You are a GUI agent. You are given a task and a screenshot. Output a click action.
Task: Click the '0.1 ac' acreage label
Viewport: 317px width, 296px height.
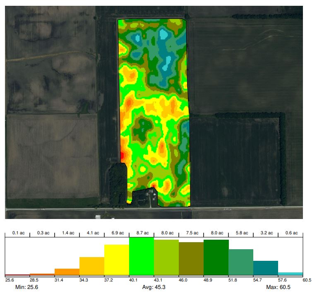click(x=18, y=233)
